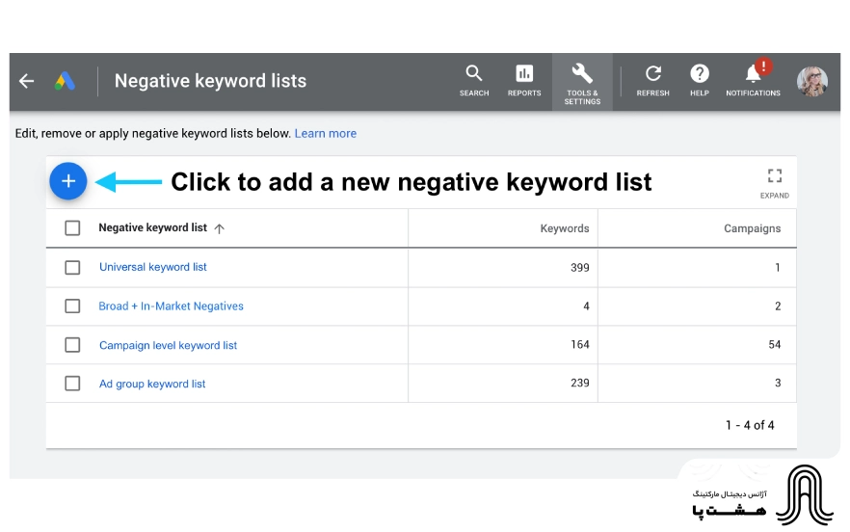Click the Campaigns column header
Viewport: 850px width, 532px height.
click(752, 228)
